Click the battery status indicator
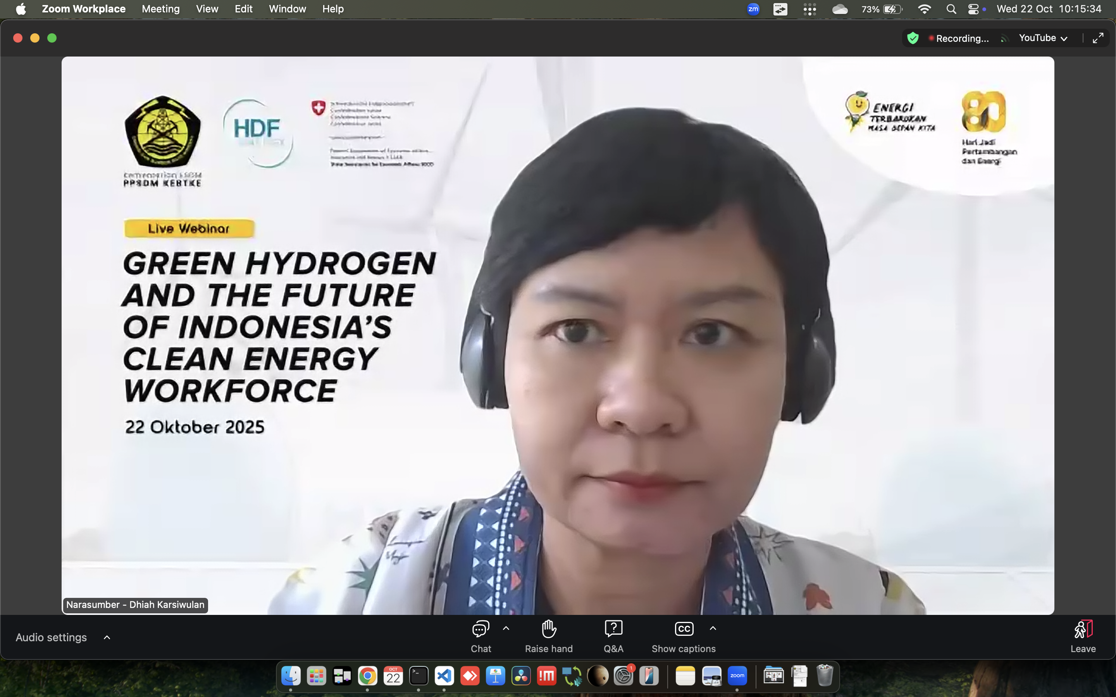1116x697 pixels. point(892,9)
